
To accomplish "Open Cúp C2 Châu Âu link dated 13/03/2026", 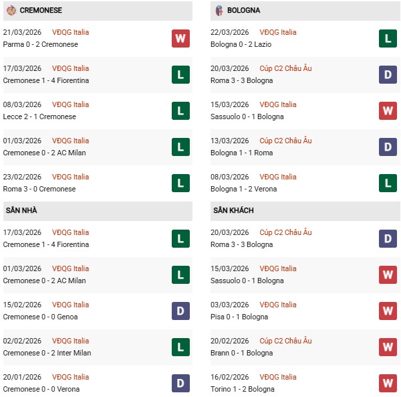I will coord(283,141).
